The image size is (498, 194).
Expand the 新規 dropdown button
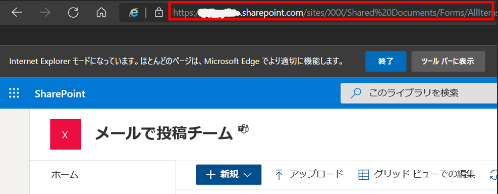[229, 175]
